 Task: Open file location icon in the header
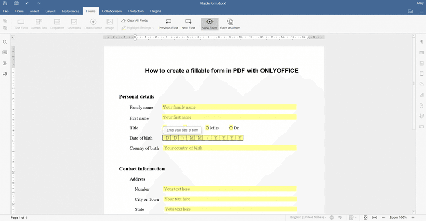click(410, 11)
